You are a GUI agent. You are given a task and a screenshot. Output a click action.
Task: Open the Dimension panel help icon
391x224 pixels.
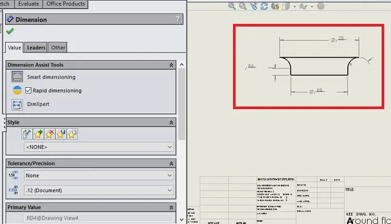click(x=178, y=19)
